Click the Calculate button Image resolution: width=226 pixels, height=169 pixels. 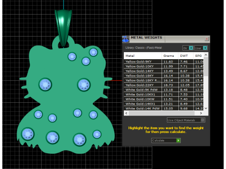point(166,140)
